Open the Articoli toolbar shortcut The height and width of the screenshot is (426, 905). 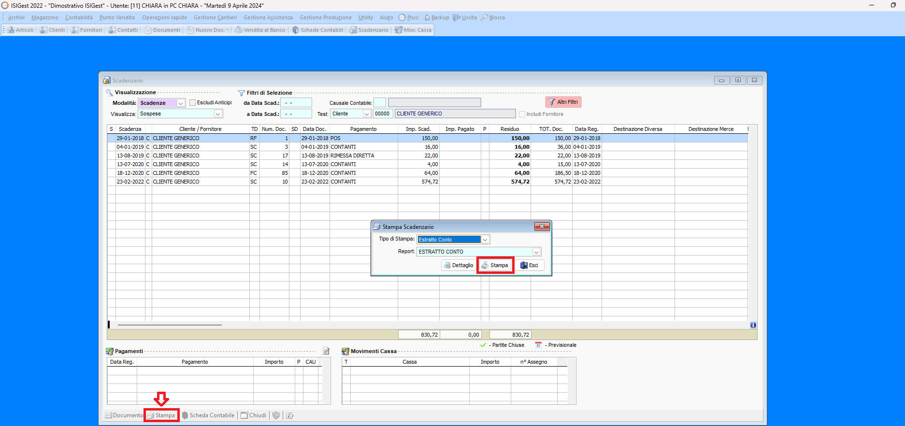[x=20, y=30]
